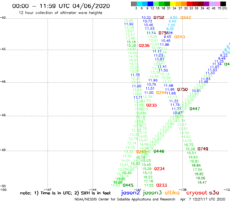
Task: Select the altika satellite legend label
Action: coord(172,193)
